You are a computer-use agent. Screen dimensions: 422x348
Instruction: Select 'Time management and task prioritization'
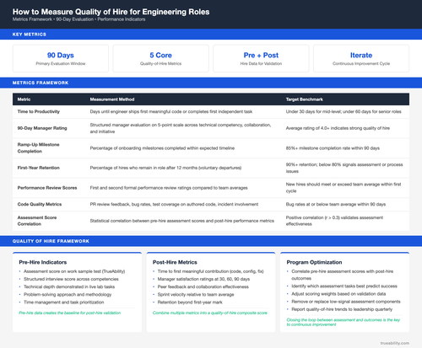point(64,302)
